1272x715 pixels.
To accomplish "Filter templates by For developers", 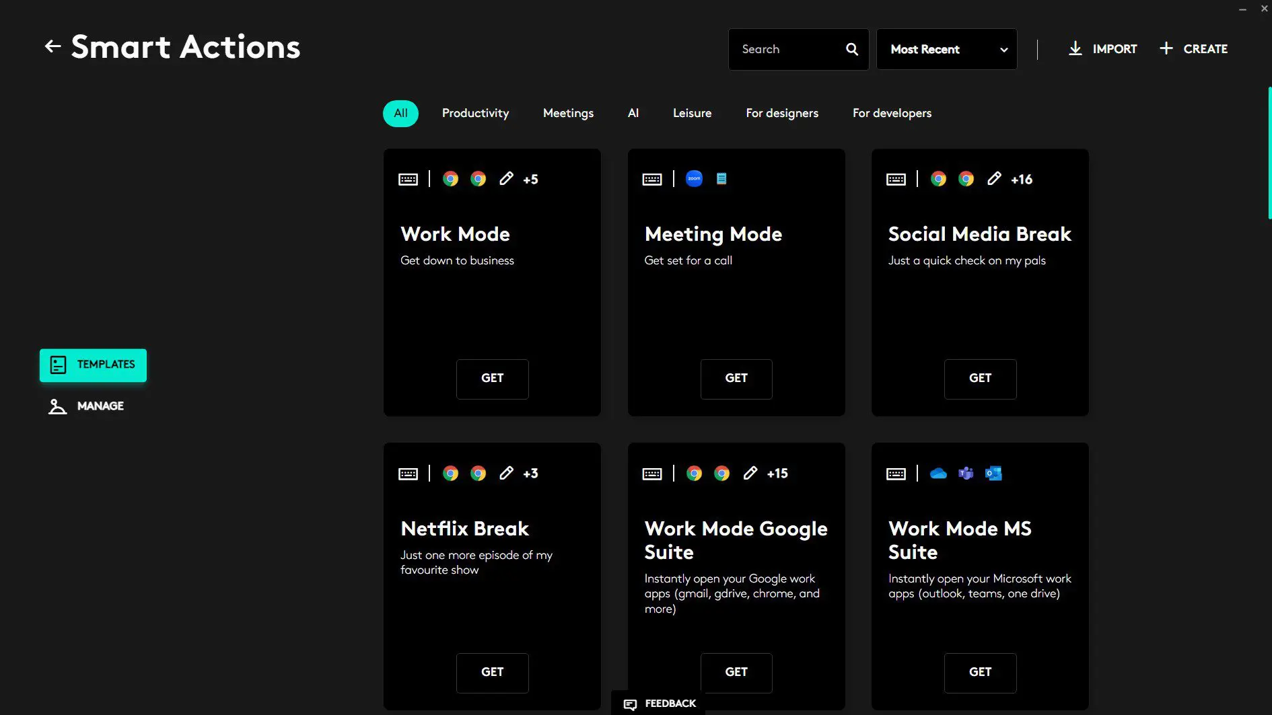I will [892, 113].
